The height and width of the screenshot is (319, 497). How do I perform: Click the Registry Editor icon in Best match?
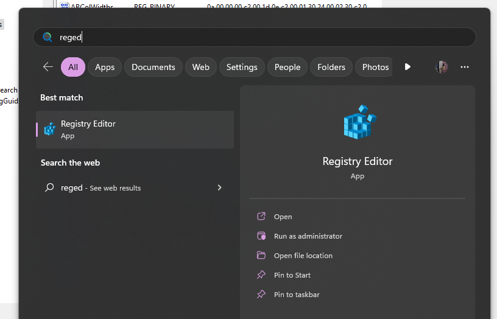(50, 129)
